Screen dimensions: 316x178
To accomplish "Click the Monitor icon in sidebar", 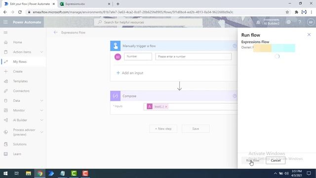I will pos(6,110).
